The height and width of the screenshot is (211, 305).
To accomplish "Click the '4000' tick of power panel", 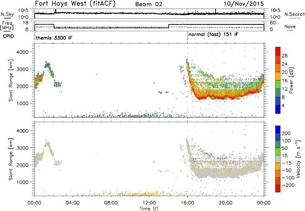I will (22, 52).
